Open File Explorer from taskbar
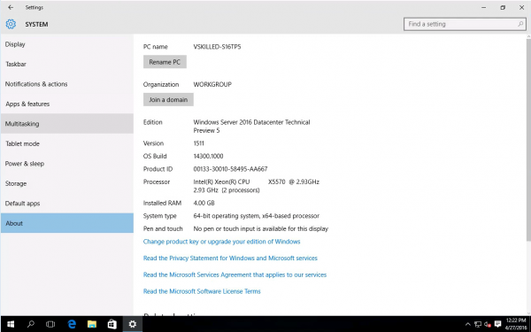 (92, 324)
